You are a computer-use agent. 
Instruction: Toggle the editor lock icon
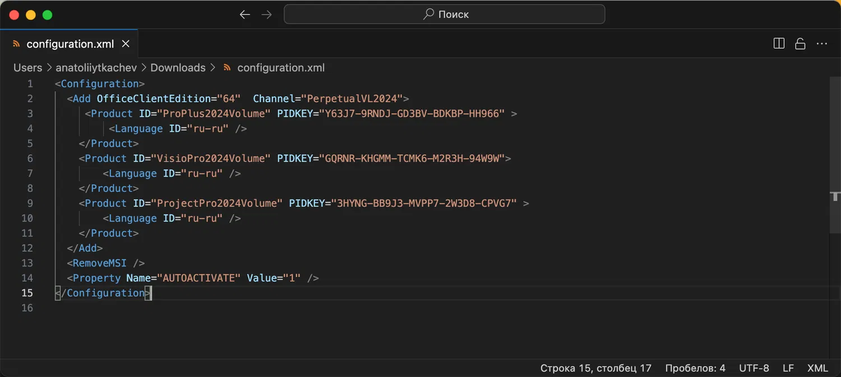pos(800,44)
